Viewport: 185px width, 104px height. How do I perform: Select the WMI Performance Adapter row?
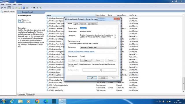click(92, 85)
